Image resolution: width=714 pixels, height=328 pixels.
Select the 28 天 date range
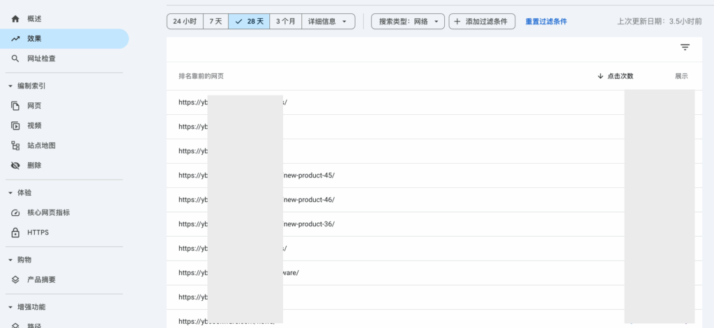click(x=249, y=22)
